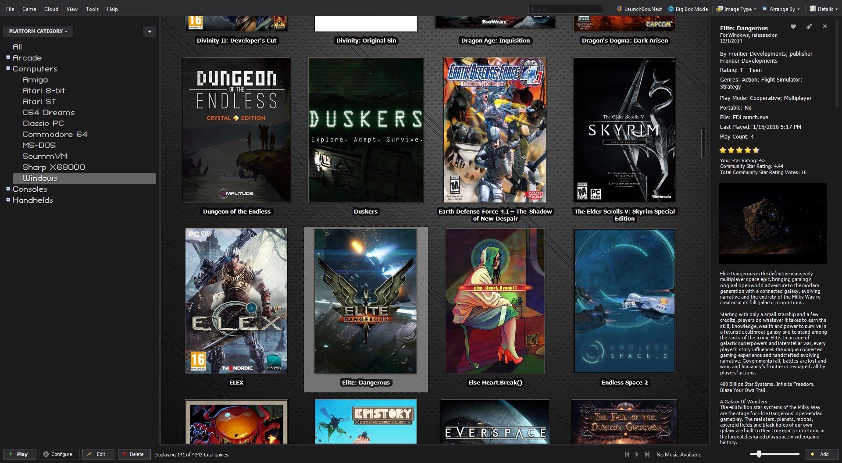Expand the Consoles category
Screen dimensions: 842x463
(8, 189)
